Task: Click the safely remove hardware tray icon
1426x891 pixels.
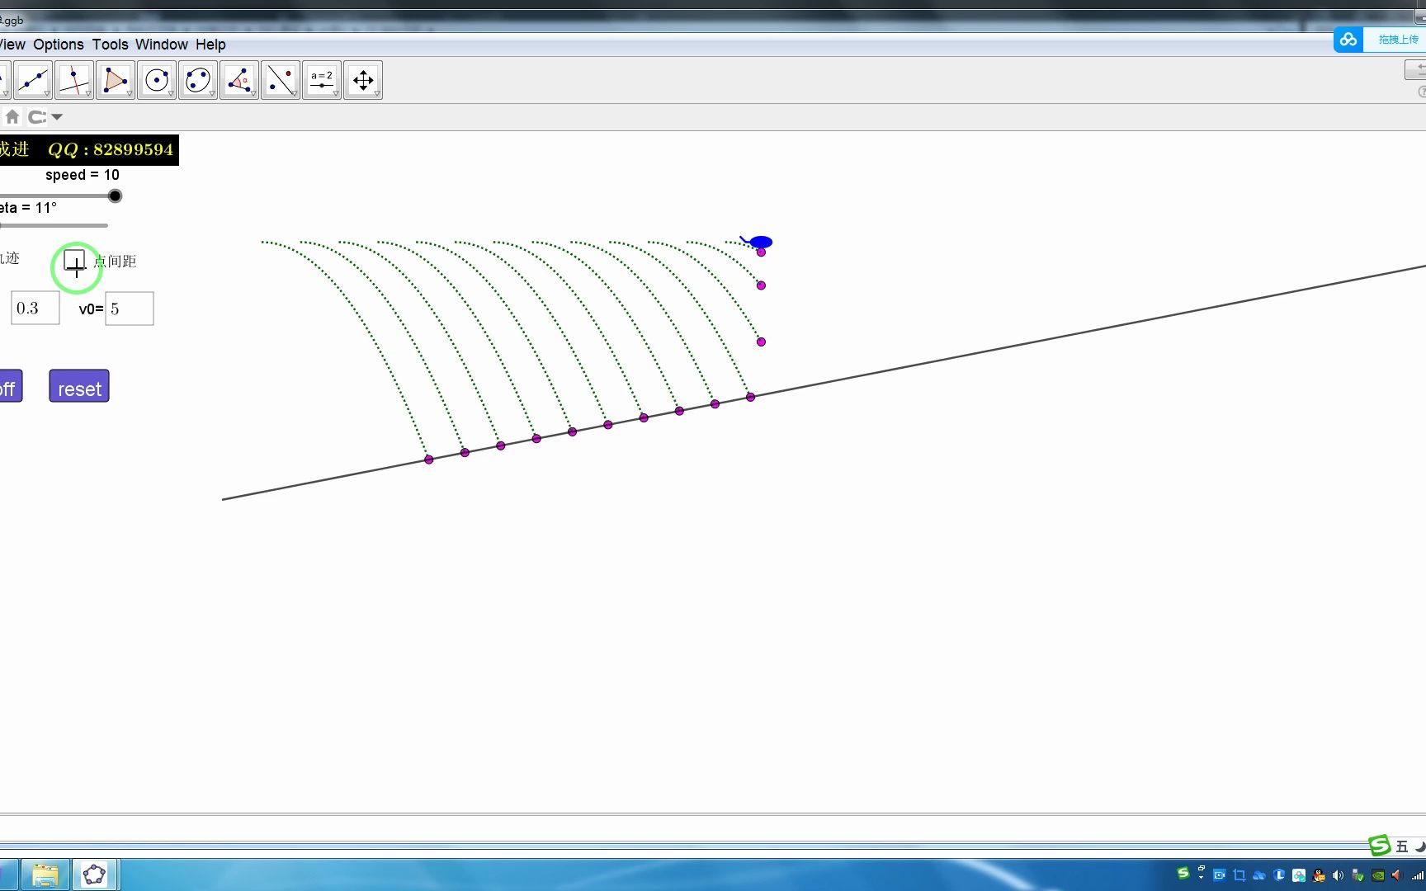Action: tap(1358, 875)
